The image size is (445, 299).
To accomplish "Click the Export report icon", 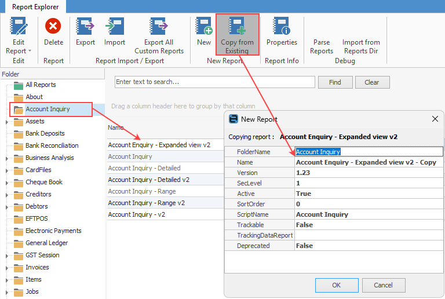I will (x=85, y=26).
